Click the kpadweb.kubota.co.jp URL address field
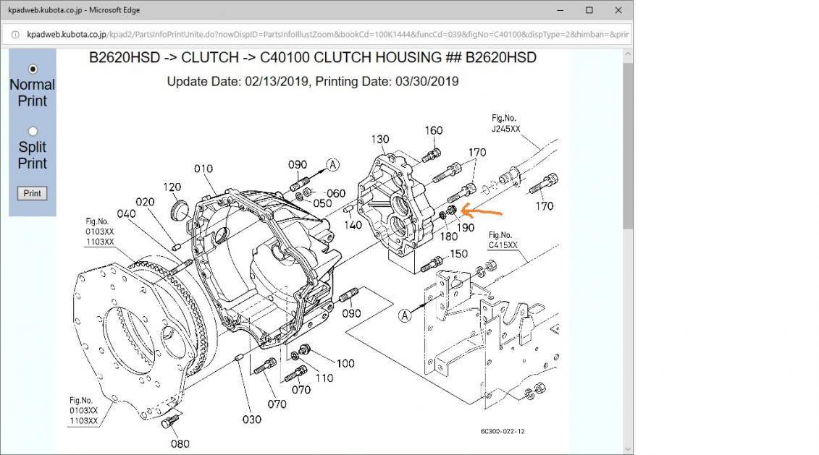This screenshot has width=819, height=455. (x=326, y=34)
